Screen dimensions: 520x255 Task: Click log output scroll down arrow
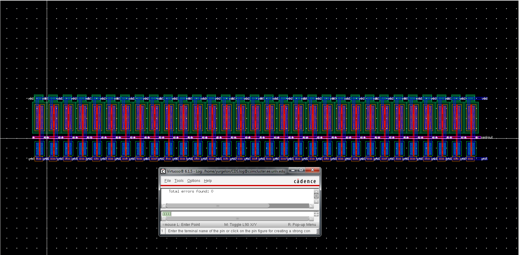[x=316, y=201]
